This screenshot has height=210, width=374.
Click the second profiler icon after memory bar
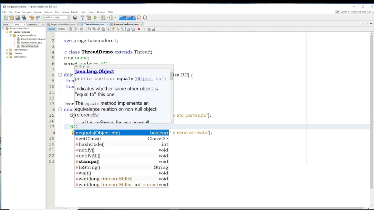145,17
